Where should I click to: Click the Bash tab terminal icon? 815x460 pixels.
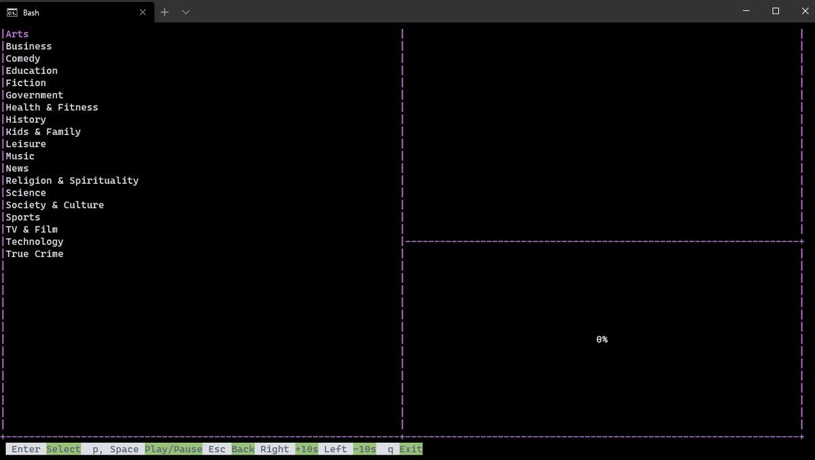coord(12,12)
